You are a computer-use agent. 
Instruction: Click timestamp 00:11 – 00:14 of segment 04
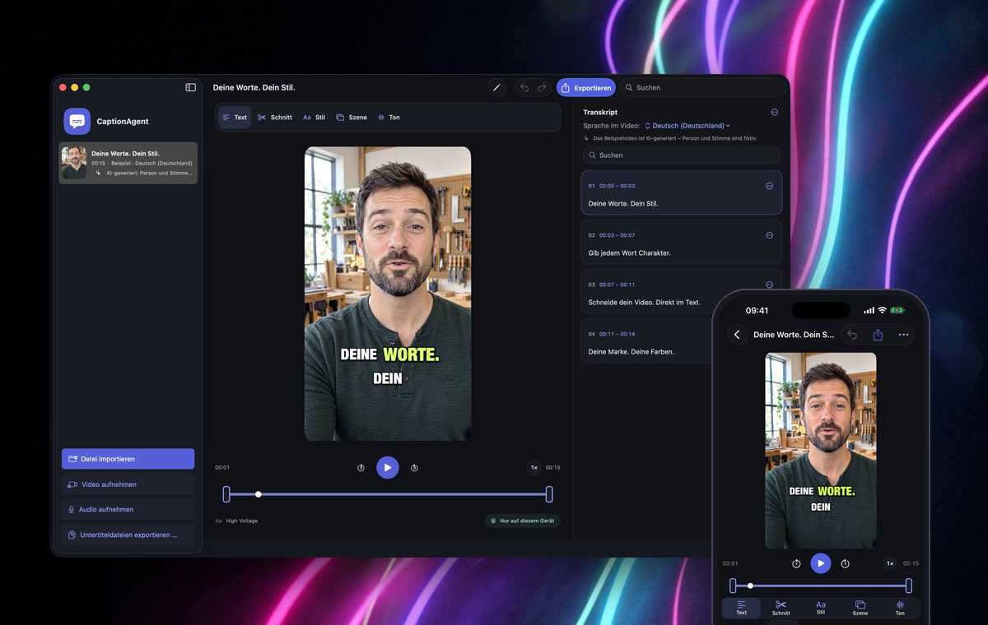(x=617, y=334)
